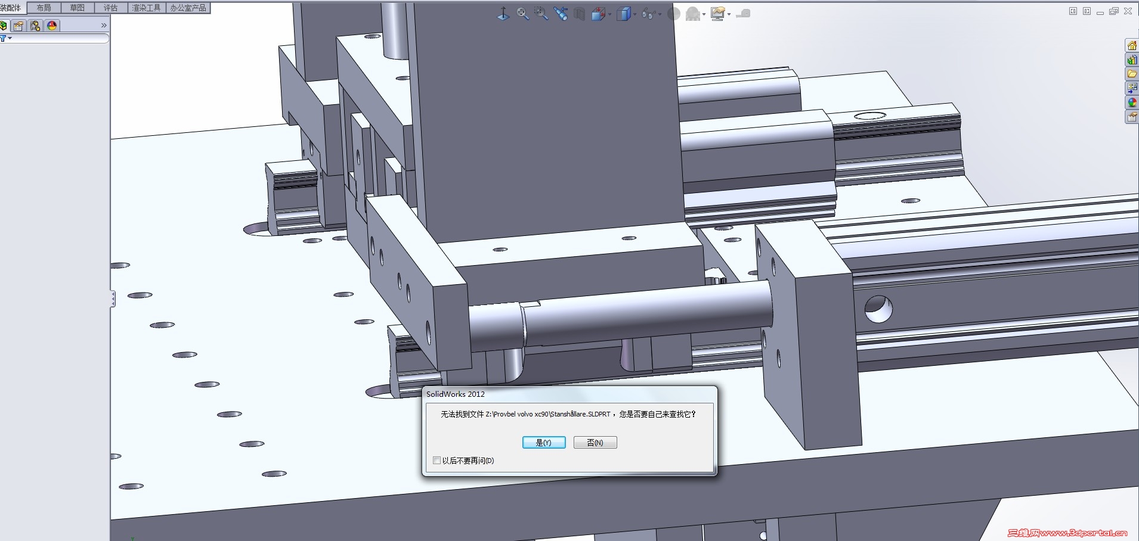
Task: Open the Display Style dropdown arrow
Action: [x=635, y=15]
